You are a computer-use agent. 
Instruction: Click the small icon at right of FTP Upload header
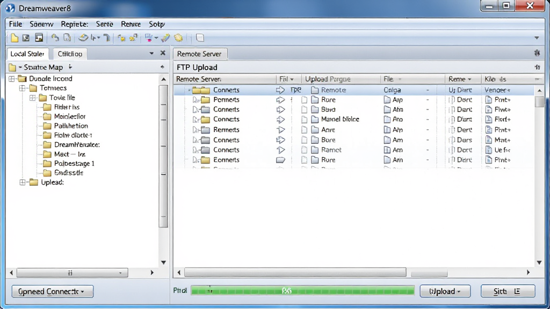pos(537,67)
